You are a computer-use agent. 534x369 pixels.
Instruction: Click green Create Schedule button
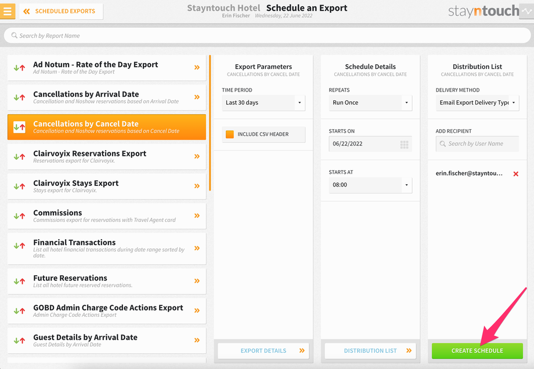pos(477,350)
